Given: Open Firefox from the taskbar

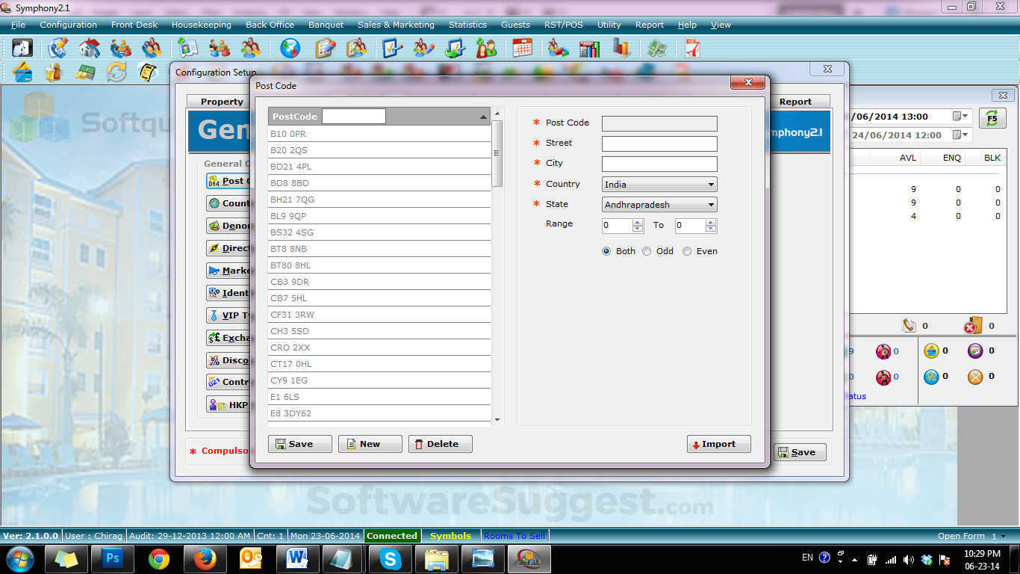Looking at the screenshot, I should click(205, 558).
